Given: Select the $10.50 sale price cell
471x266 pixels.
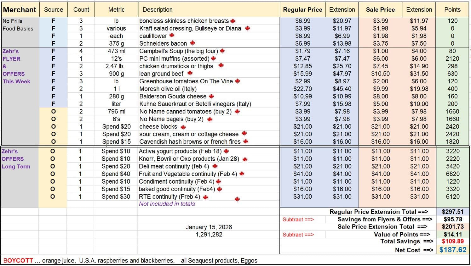Looking at the screenshot, I should tap(380, 74).
